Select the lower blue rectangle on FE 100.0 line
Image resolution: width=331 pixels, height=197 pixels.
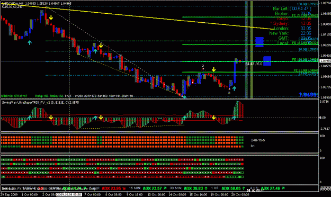pos(267,61)
